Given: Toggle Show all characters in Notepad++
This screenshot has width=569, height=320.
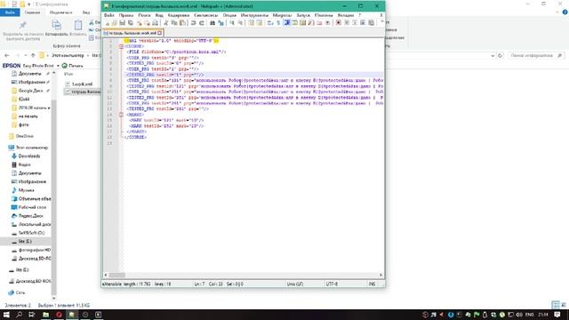Looking at the screenshot, I should coord(278,23).
